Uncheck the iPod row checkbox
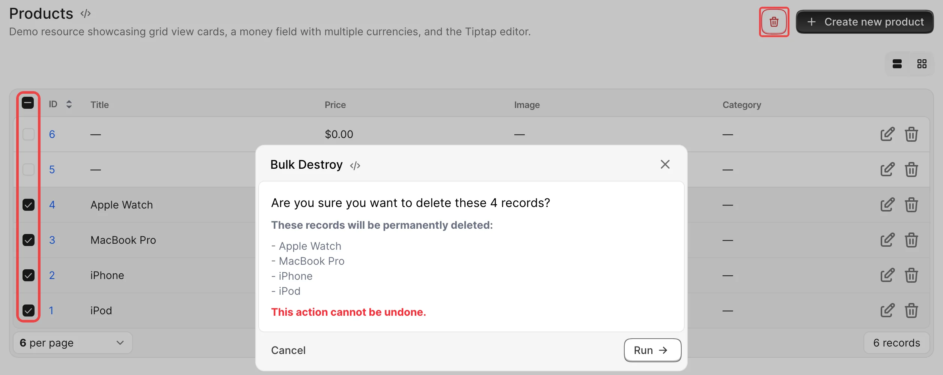The image size is (943, 375). (29, 310)
